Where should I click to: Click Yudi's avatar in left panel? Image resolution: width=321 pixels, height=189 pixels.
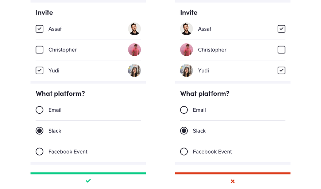[134, 70]
